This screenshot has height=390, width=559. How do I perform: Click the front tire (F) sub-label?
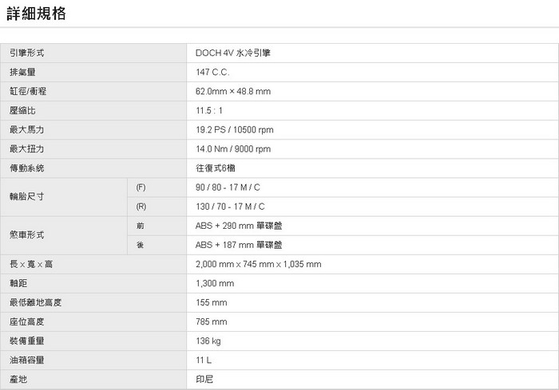pyautogui.click(x=141, y=187)
